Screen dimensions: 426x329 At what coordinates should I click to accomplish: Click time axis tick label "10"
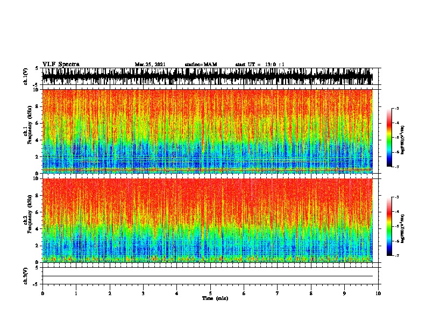click(x=378, y=294)
